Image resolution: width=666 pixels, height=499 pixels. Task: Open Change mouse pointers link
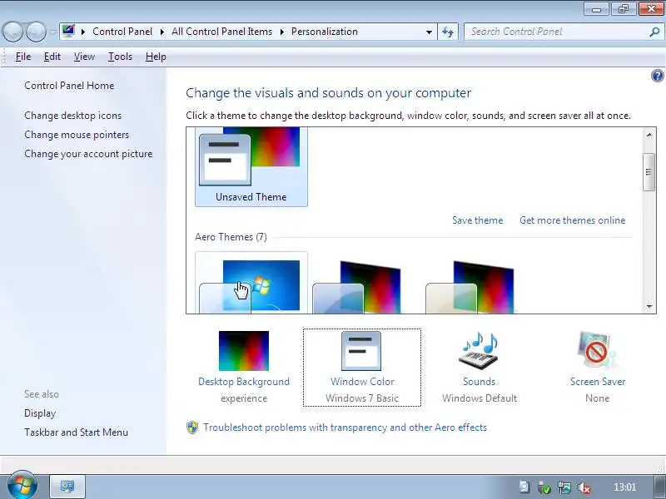pyautogui.click(x=77, y=135)
